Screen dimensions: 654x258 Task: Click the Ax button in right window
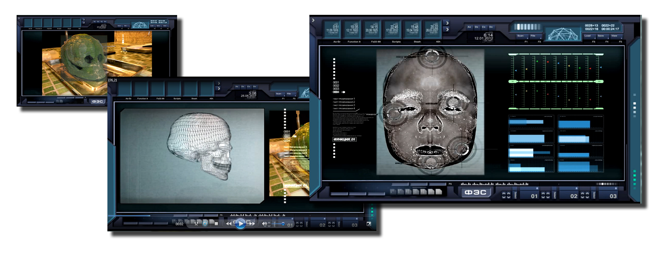tap(469, 27)
